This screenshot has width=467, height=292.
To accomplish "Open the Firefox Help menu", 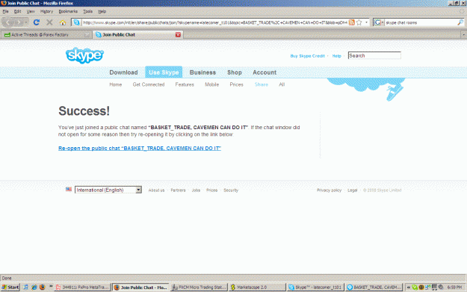I will [x=102, y=11].
